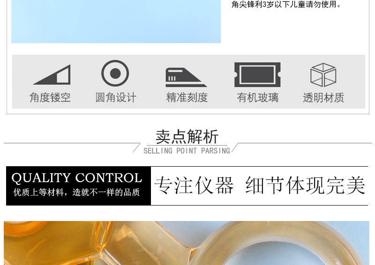Image resolution: width=375 pixels, height=265 pixels.
Task: Click the transparent cube icon
Action: [323, 75]
